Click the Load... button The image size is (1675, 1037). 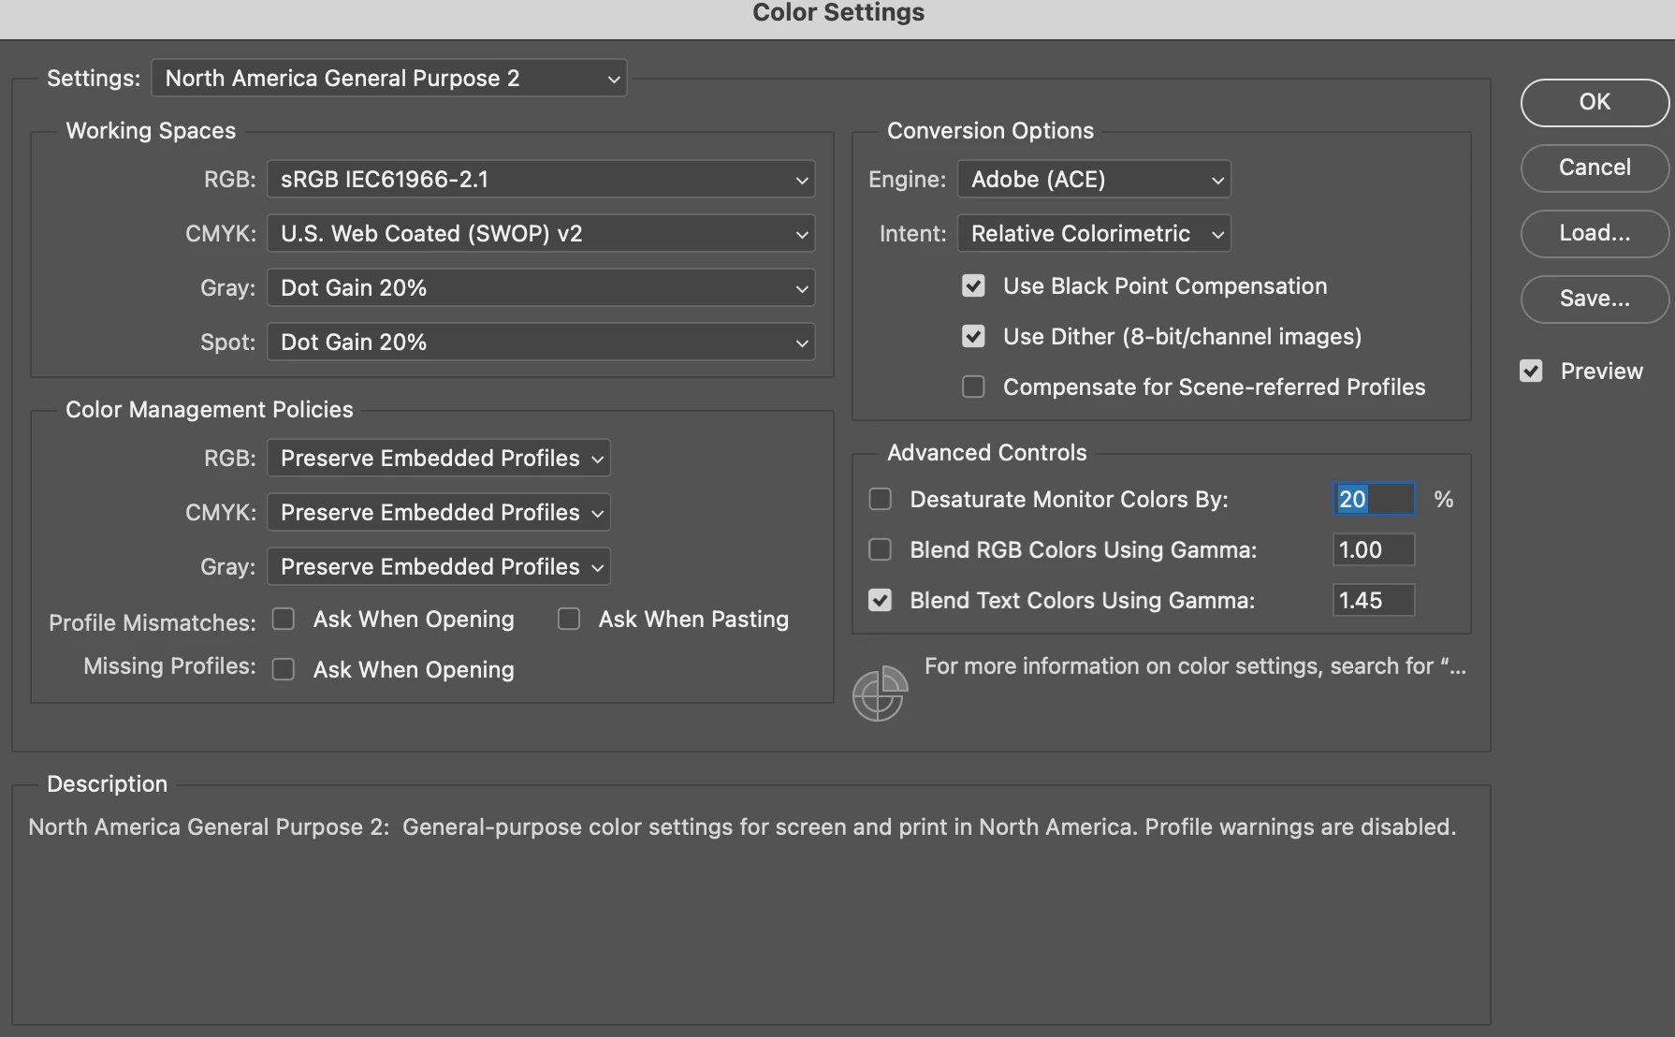click(1595, 233)
